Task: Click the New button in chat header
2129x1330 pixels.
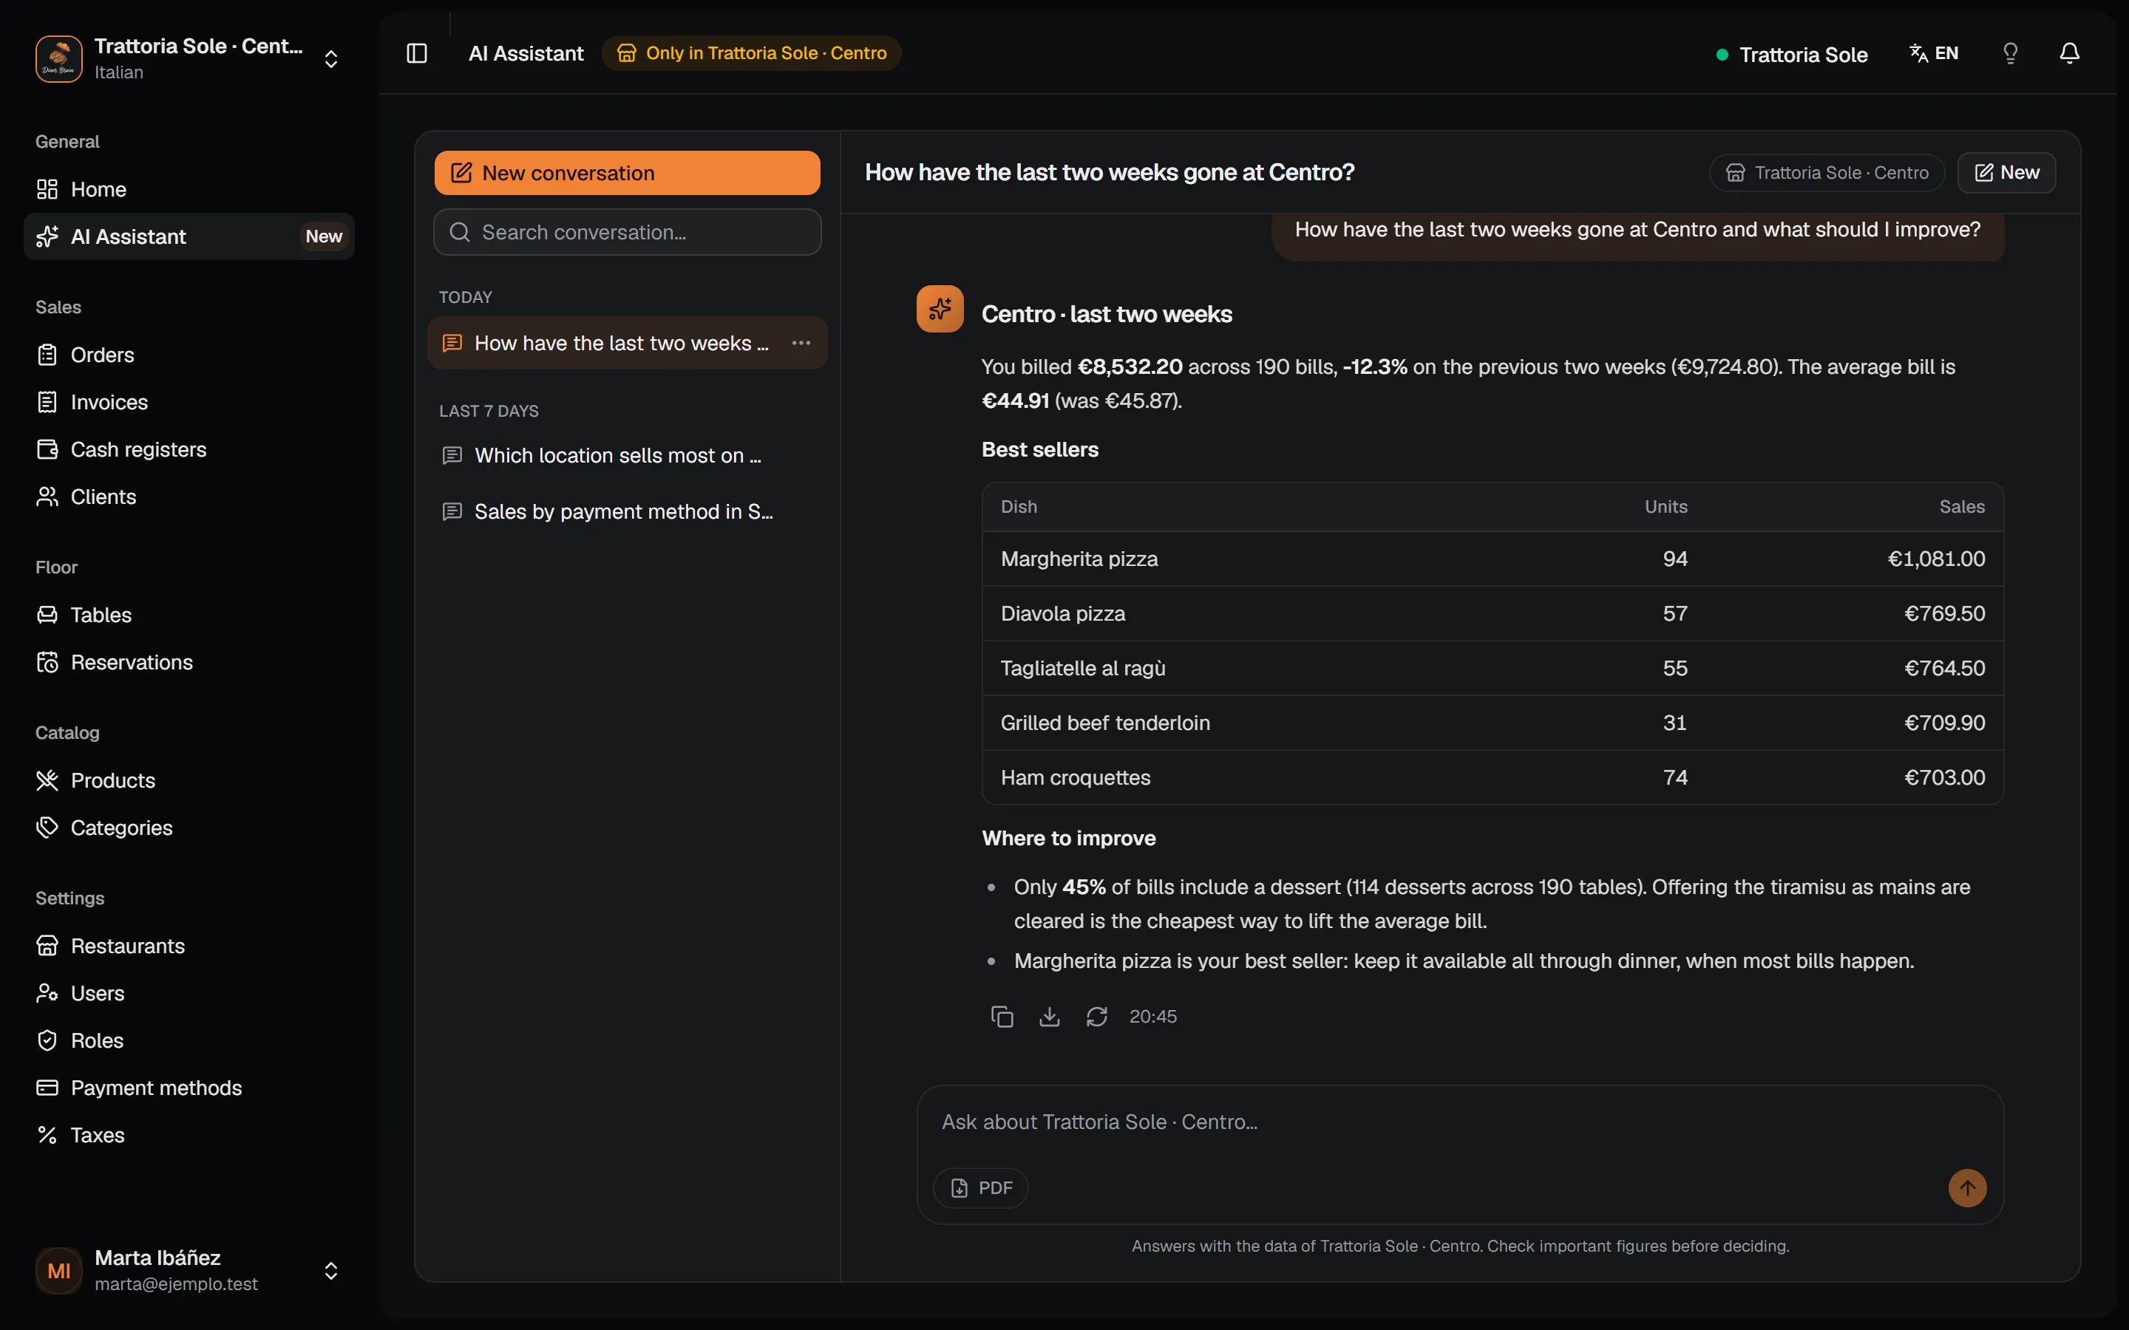Action: coord(2007,172)
